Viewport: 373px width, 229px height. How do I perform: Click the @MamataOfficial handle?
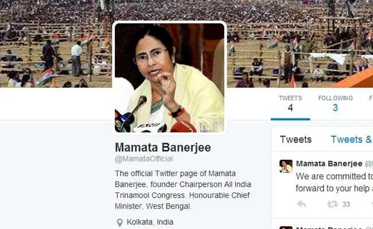click(x=143, y=159)
